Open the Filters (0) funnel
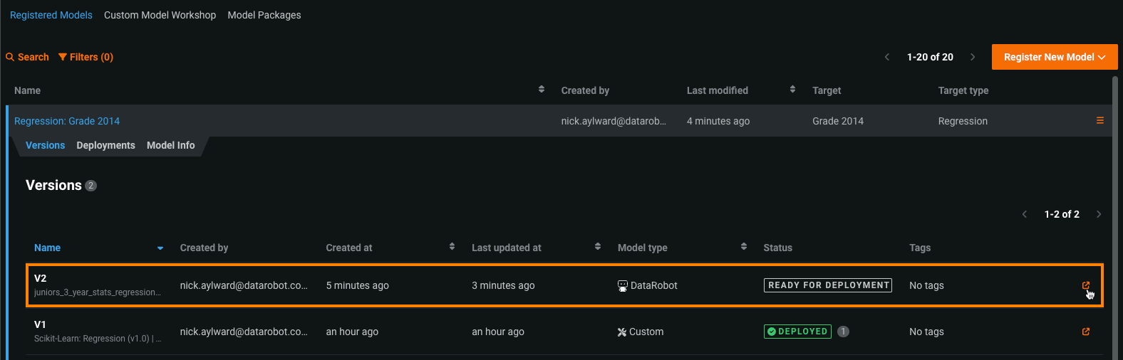 click(x=63, y=57)
